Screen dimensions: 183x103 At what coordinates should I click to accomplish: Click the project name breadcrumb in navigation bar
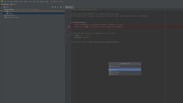click(5, 4)
